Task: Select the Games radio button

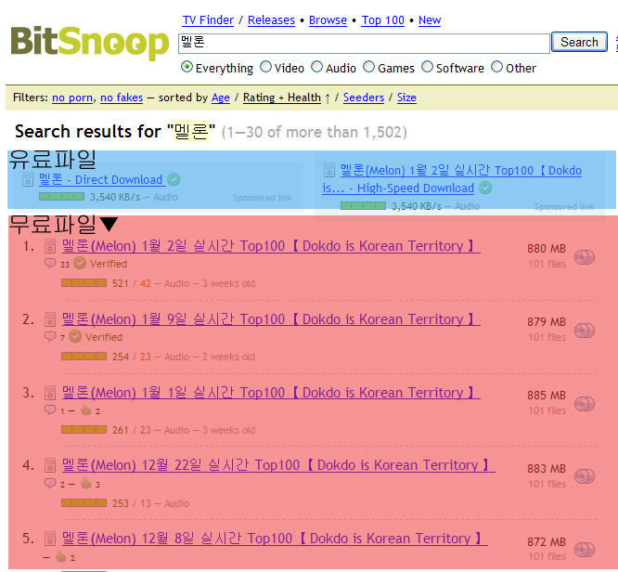Action: 369,67
